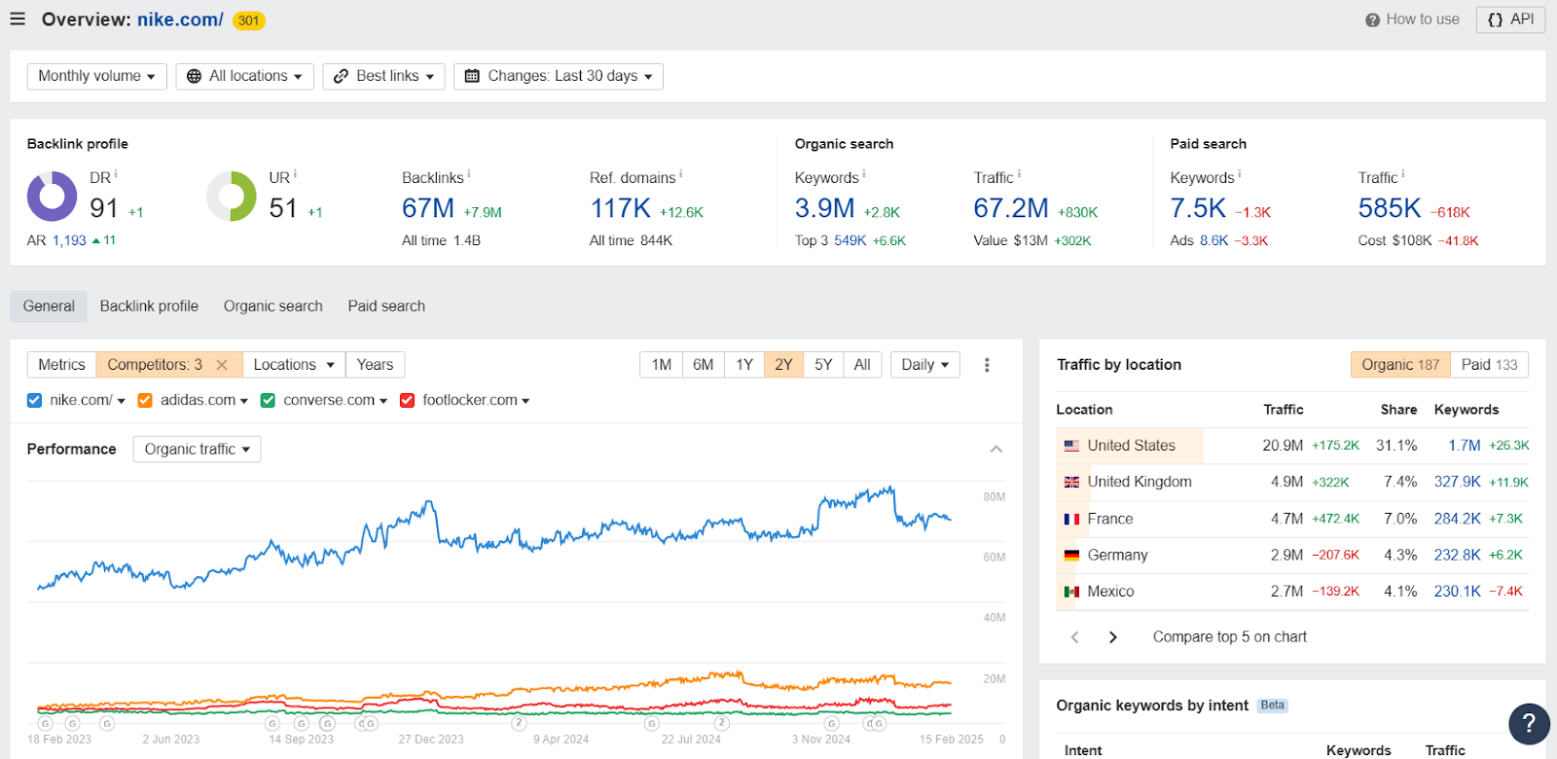Click the AR 1,193 rank value
The width and height of the screenshot is (1557, 759).
point(69,240)
